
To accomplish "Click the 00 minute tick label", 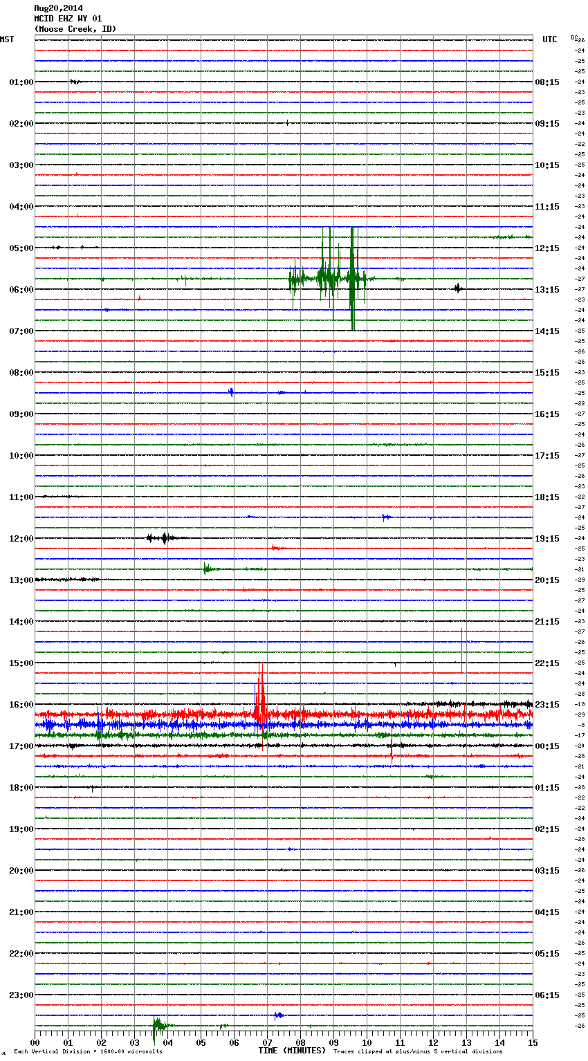I will (35, 1043).
